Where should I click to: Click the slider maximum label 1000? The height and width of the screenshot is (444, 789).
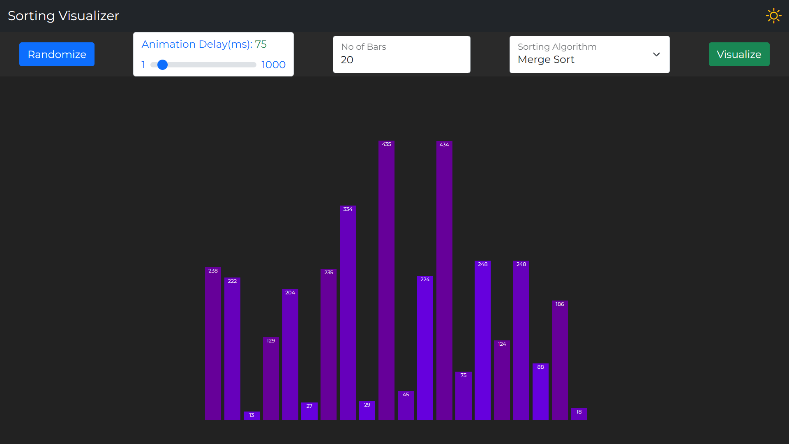[273, 65]
